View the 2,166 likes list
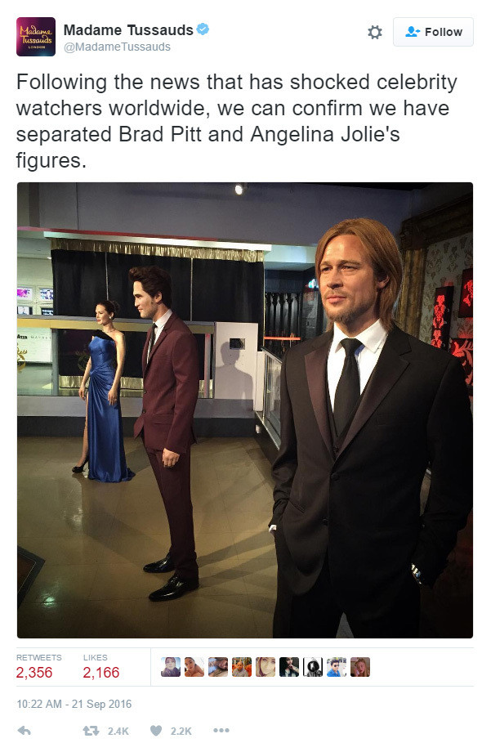Viewport: 482px width, 743px height. click(101, 666)
